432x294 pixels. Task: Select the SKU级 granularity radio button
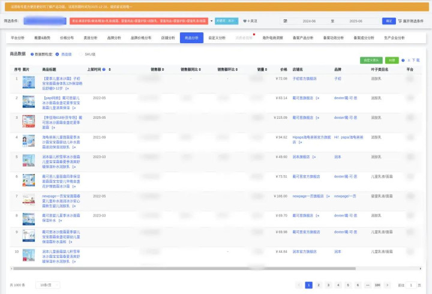(81, 54)
